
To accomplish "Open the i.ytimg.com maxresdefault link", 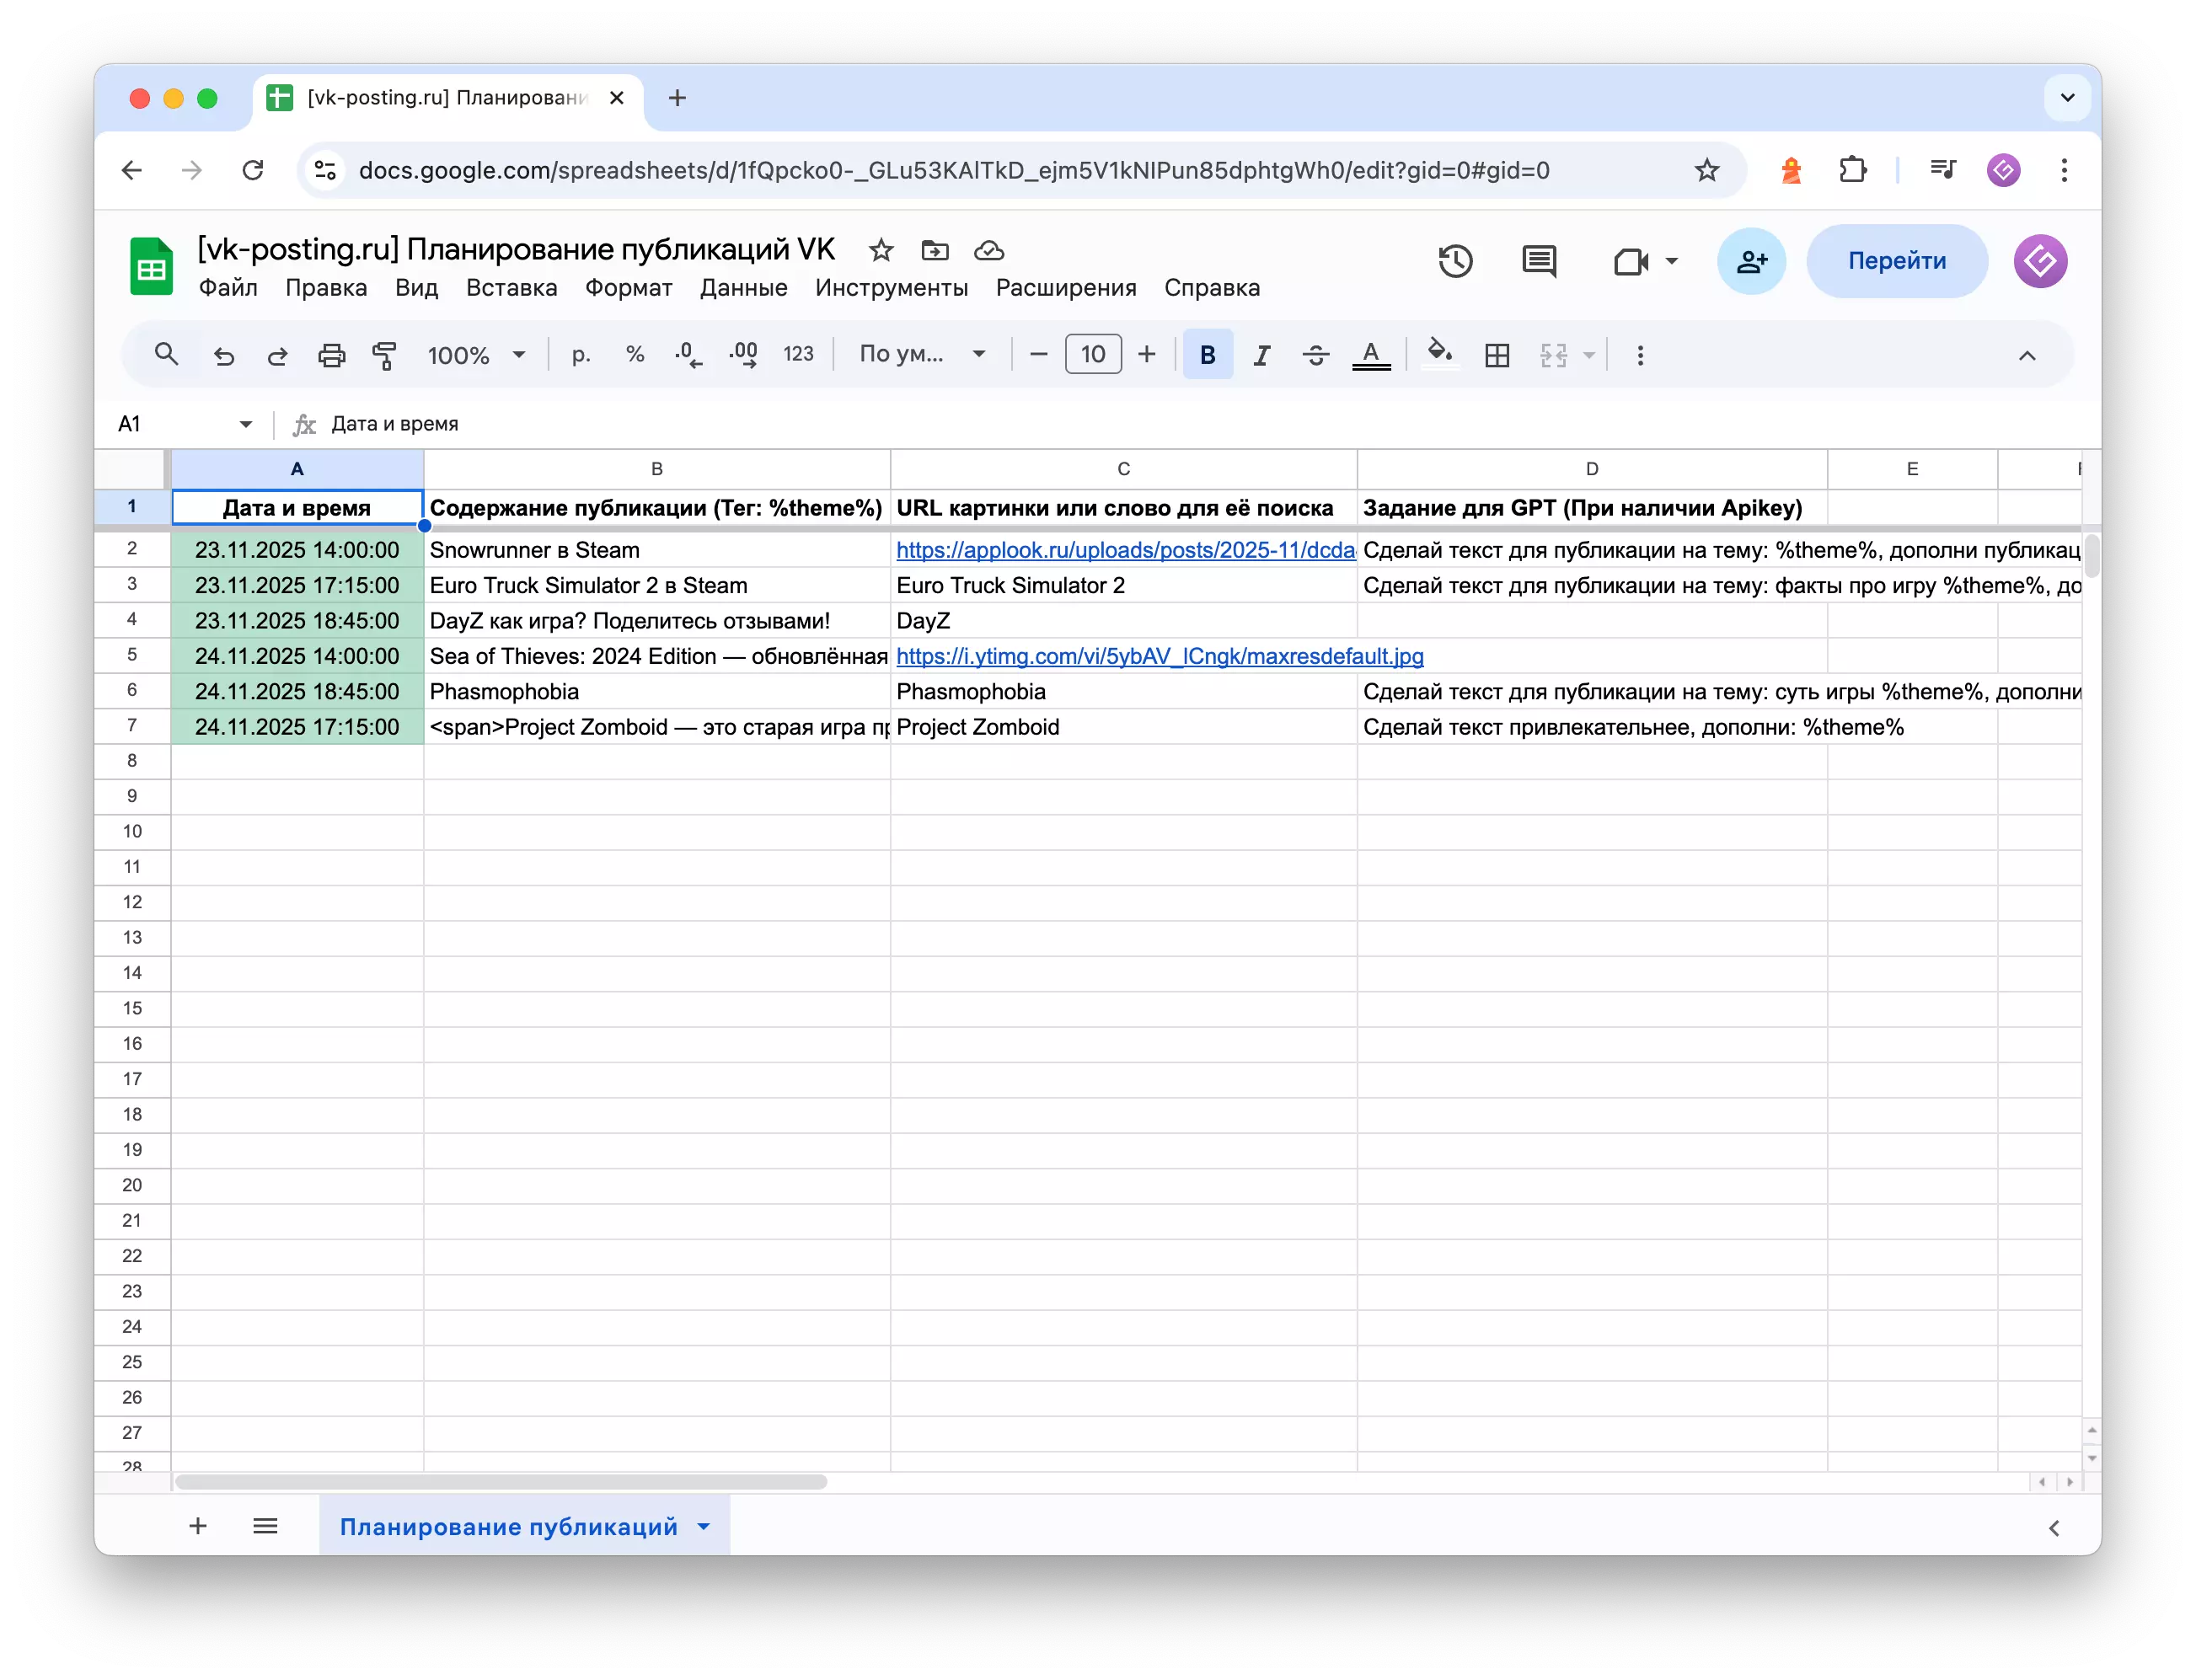I will click(1159, 656).
